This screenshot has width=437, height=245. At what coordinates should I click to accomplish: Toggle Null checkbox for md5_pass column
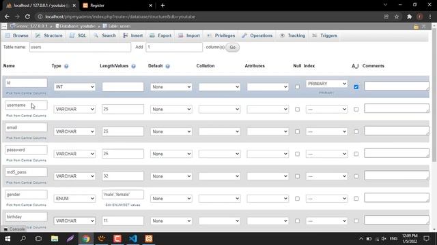click(298, 176)
